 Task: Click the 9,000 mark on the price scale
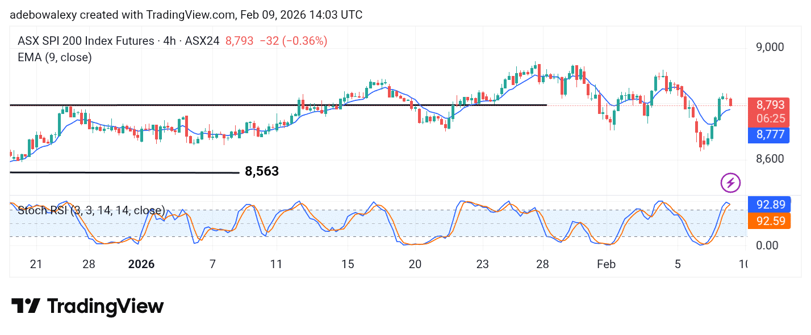coord(770,47)
